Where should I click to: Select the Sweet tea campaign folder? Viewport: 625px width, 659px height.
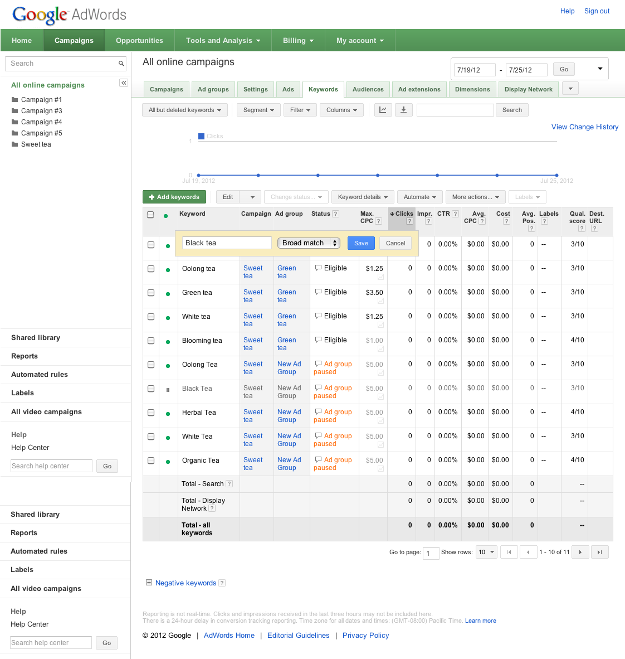coord(31,144)
